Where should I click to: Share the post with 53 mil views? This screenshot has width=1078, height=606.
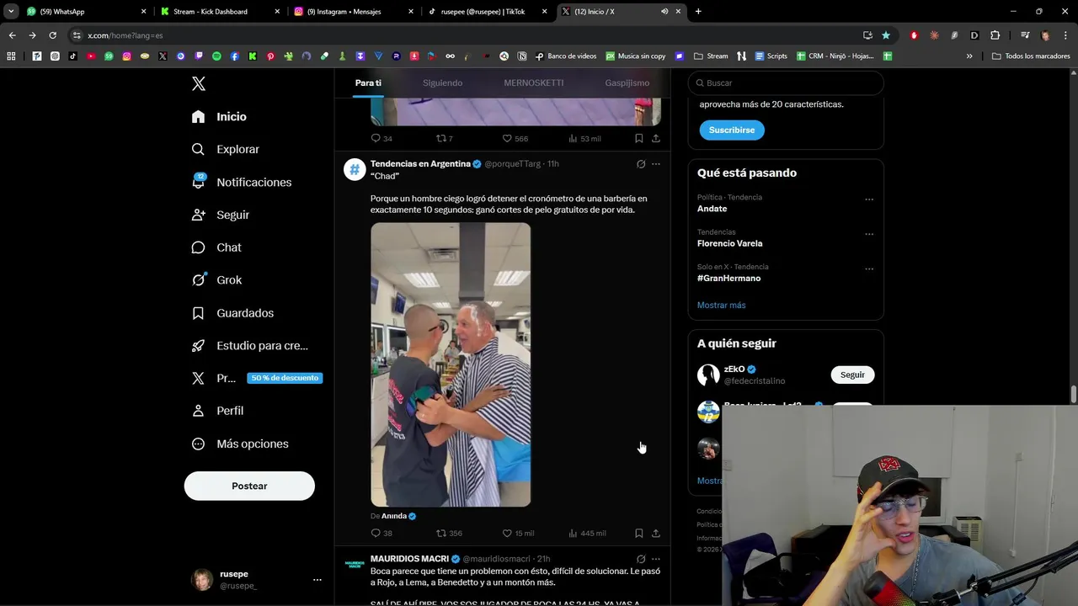[x=656, y=138]
